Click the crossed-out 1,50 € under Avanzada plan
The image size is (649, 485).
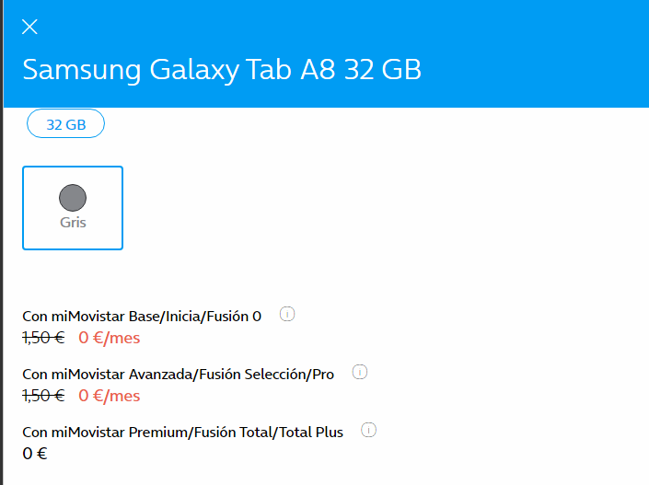[43, 396]
